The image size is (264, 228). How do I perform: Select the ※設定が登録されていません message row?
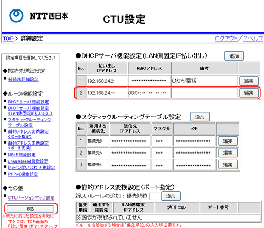point(168,217)
